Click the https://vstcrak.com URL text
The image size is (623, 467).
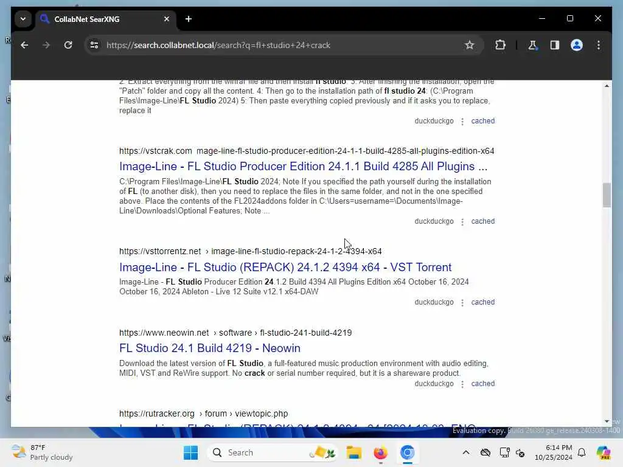(155, 151)
